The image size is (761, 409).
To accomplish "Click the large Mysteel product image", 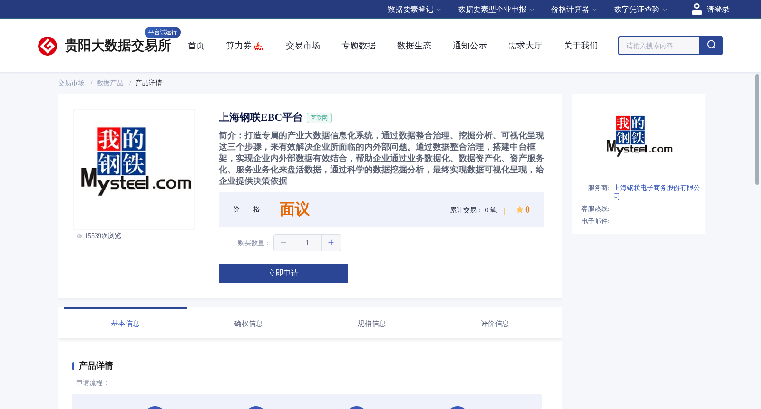I will click(134, 170).
